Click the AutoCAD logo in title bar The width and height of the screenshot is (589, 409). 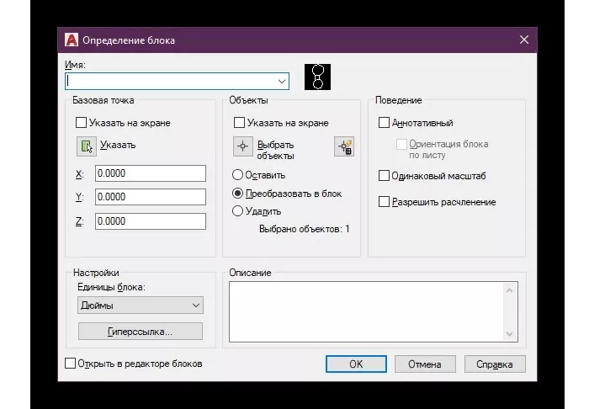point(72,40)
